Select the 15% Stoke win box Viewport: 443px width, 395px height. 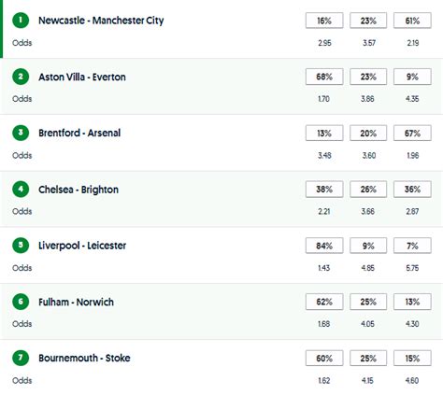[412, 359]
